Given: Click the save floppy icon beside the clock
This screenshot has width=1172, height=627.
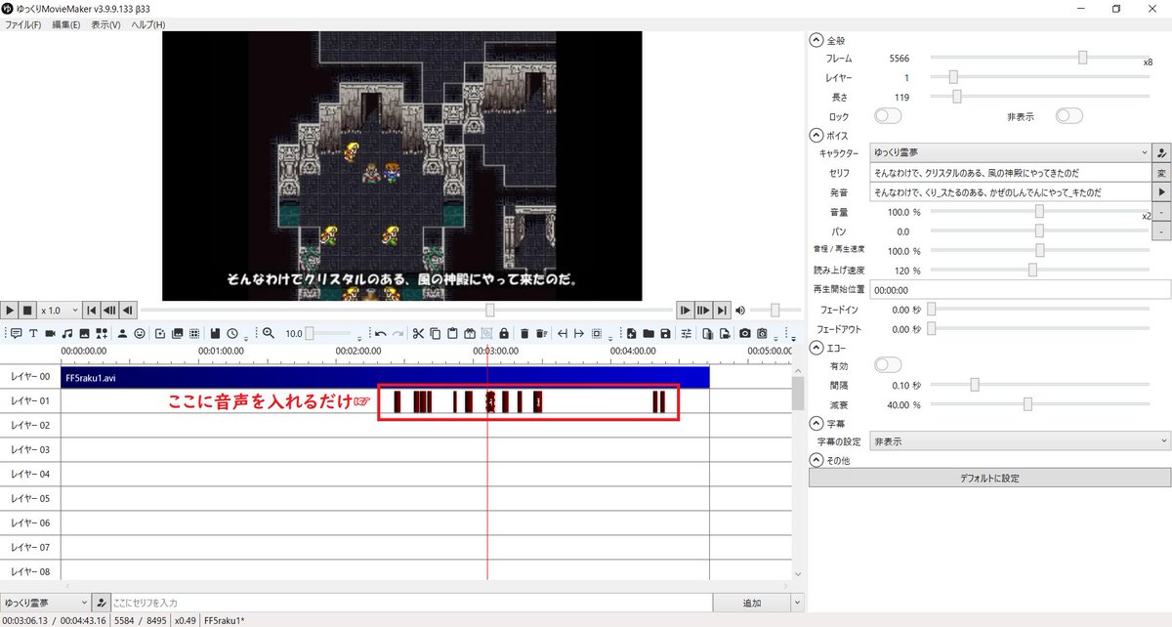Looking at the screenshot, I should coord(215,333).
